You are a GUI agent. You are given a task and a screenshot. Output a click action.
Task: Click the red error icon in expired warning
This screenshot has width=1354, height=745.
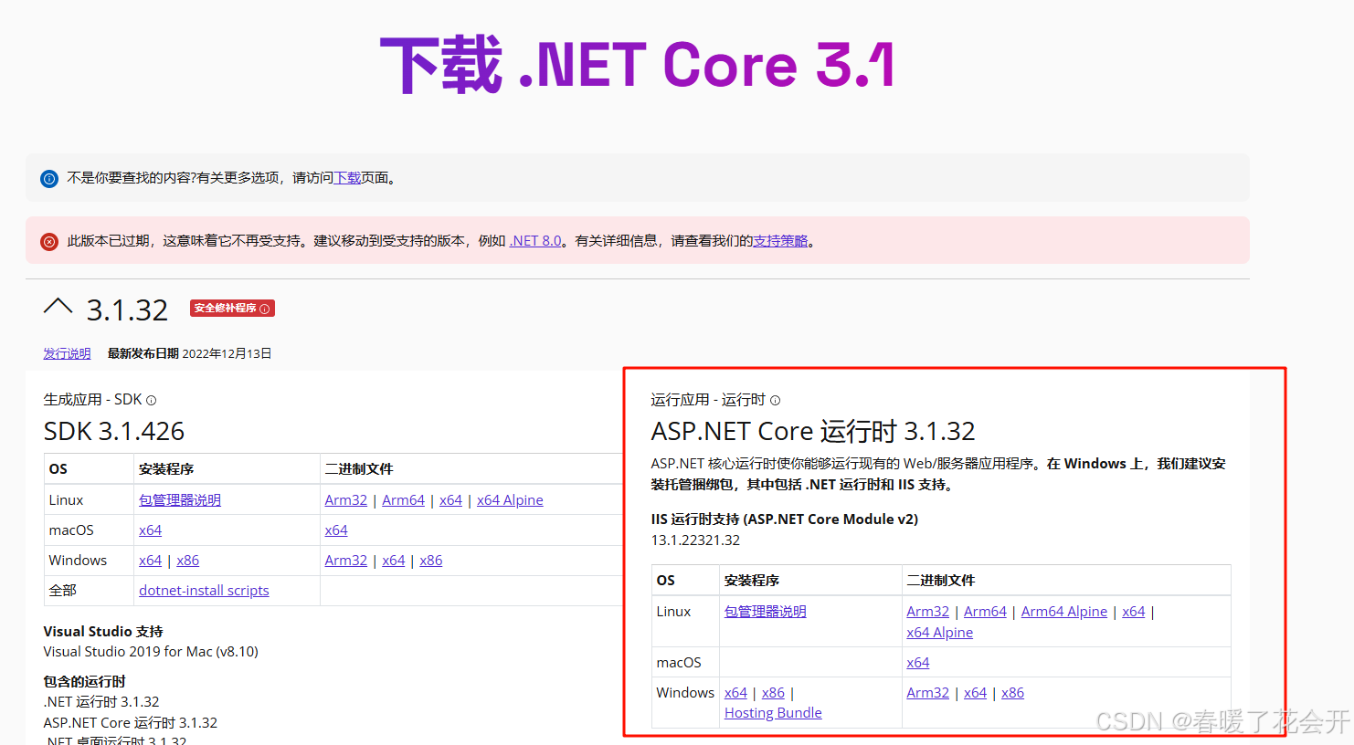click(49, 242)
